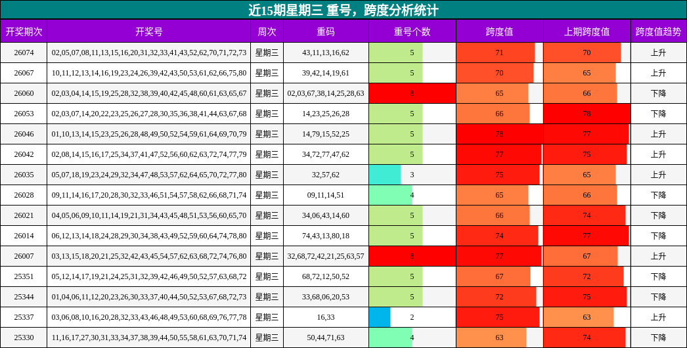Image resolution: width=687 pixels, height=348 pixels.
Task: Select issue number 25344
Action: 24,297
